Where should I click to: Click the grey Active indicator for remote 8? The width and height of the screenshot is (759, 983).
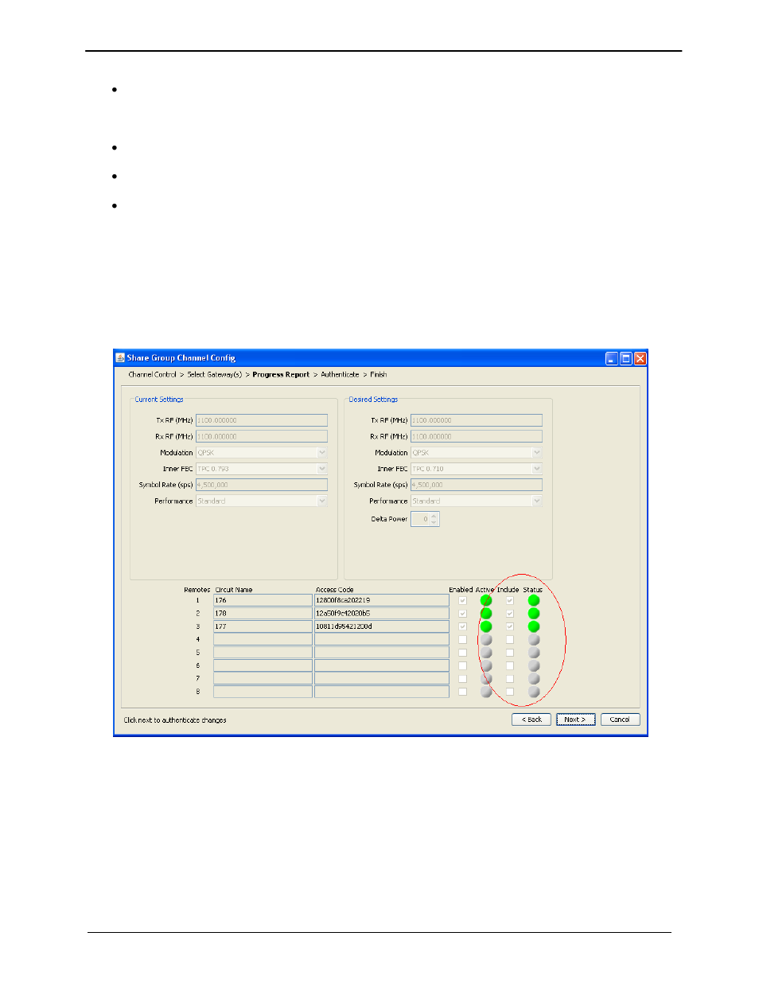[x=486, y=692]
